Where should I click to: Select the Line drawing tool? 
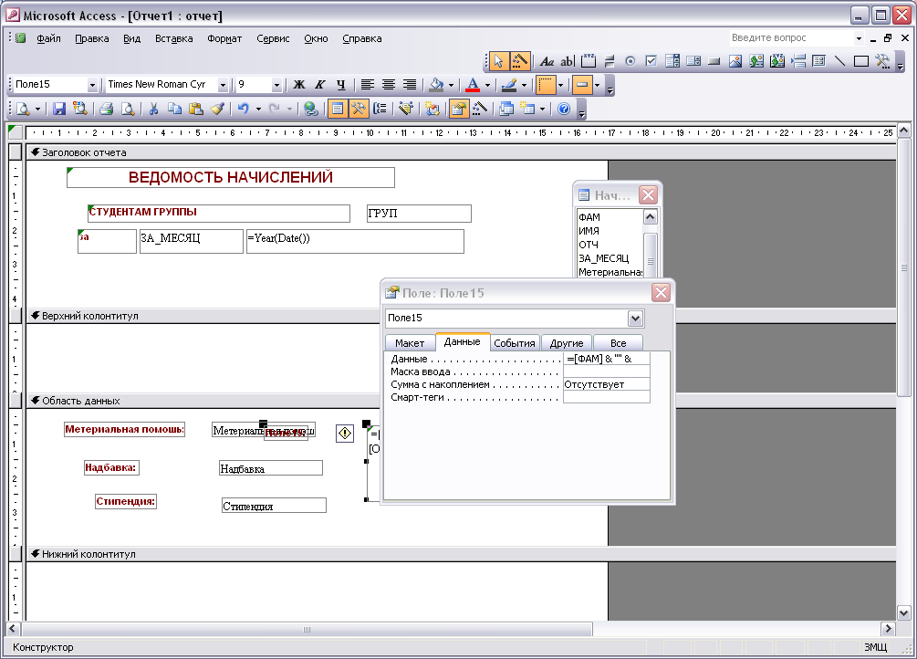click(839, 61)
